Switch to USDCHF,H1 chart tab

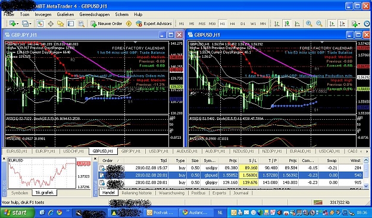tap(73, 151)
